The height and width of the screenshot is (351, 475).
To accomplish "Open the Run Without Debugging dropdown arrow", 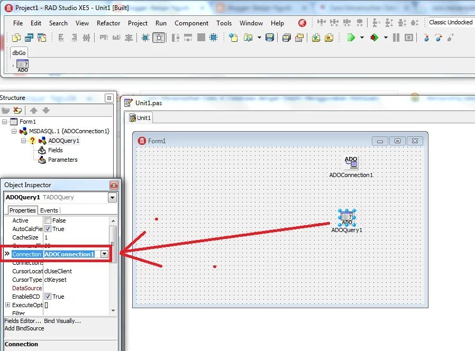I will click(386, 38).
